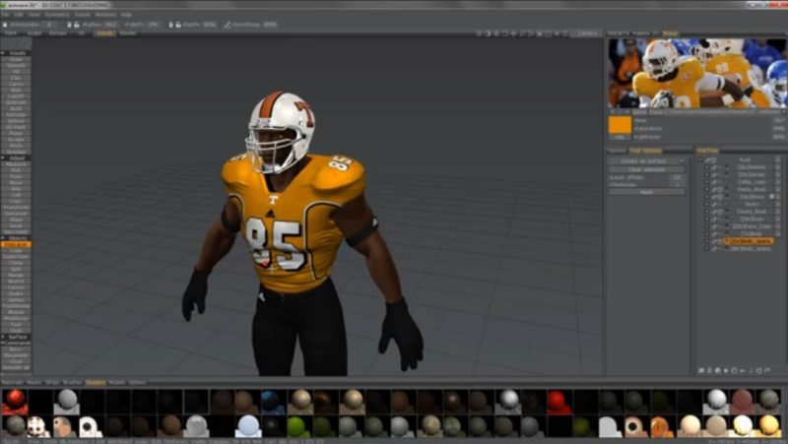Toggle visibility of the Helmet layer
Viewport: 788px width, 444px height.
coord(714,167)
